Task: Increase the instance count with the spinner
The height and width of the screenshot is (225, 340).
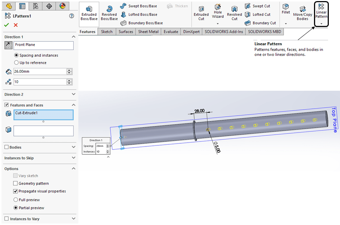Action: 69,80
